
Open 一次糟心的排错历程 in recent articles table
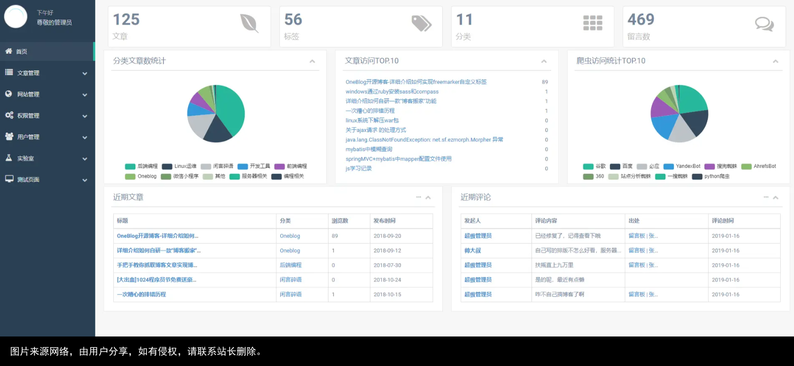pyautogui.click(x=141, y=294)
